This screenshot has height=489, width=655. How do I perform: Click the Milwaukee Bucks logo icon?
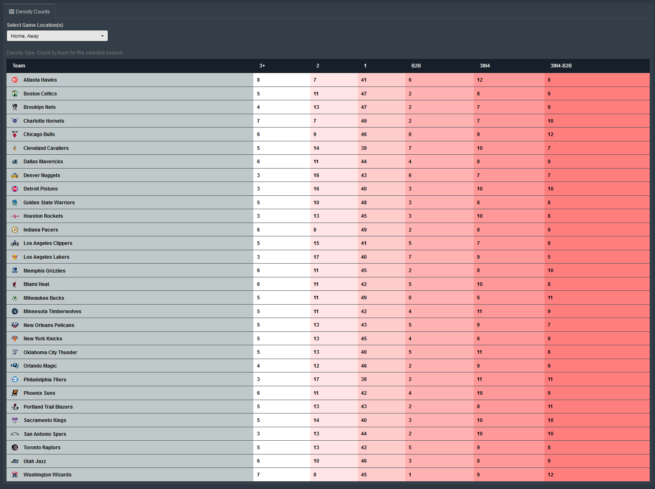pos(15,298)
